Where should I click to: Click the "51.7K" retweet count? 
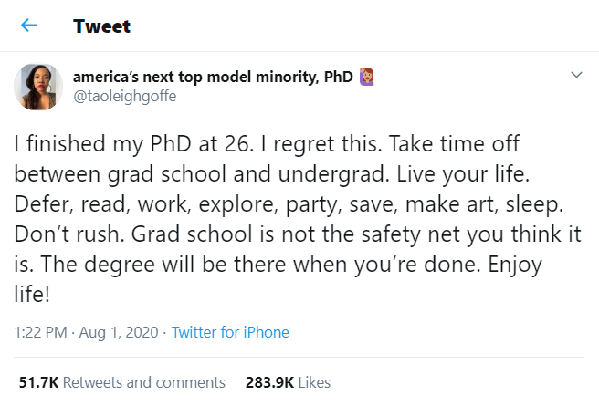coord(38,382)
